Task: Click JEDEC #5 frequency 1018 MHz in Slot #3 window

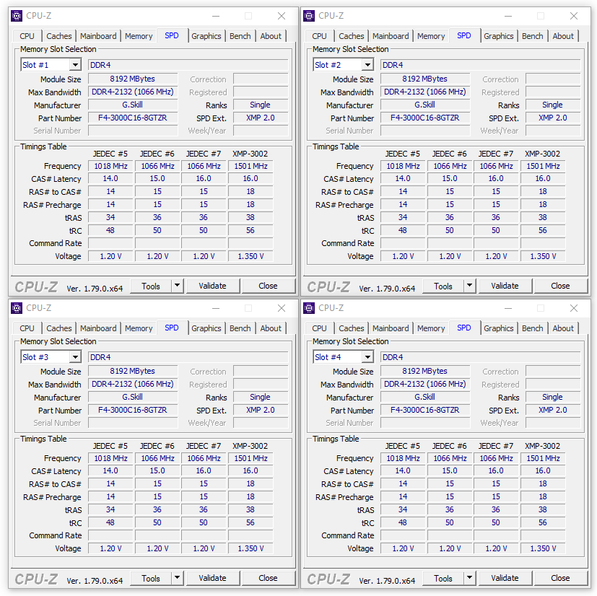Action: pyautogui.click(x=110, y=459)
